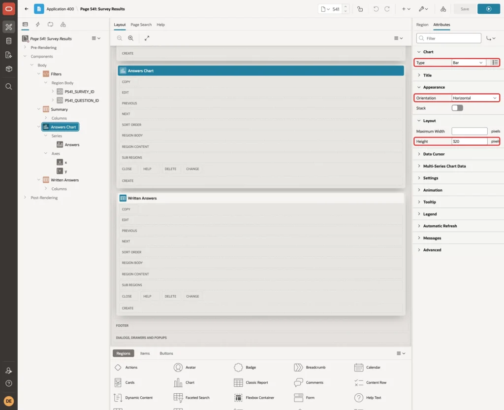Open the wrench Utilities menu
504x410 pixels.
click(x=423, y=9)
